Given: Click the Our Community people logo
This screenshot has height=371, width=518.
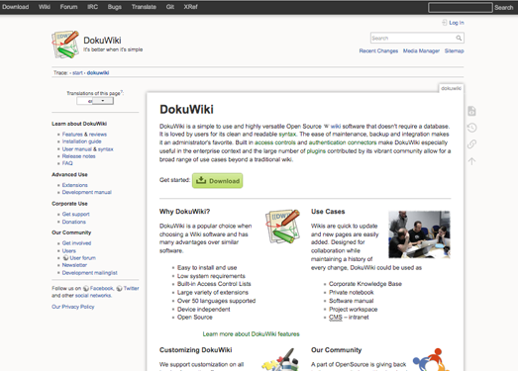Looking at the screenshot, I should click(x=432, y=359).
